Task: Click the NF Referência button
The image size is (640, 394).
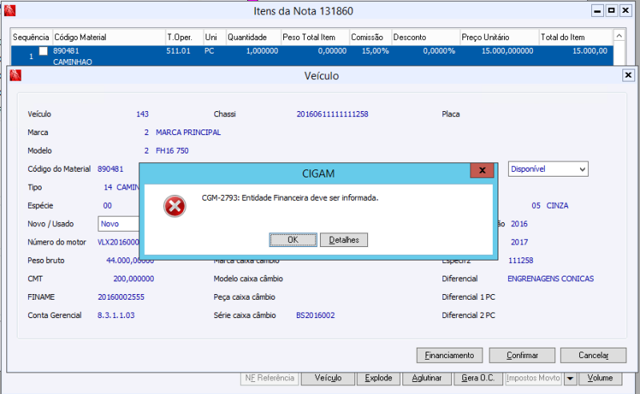Action: (270, 378)
